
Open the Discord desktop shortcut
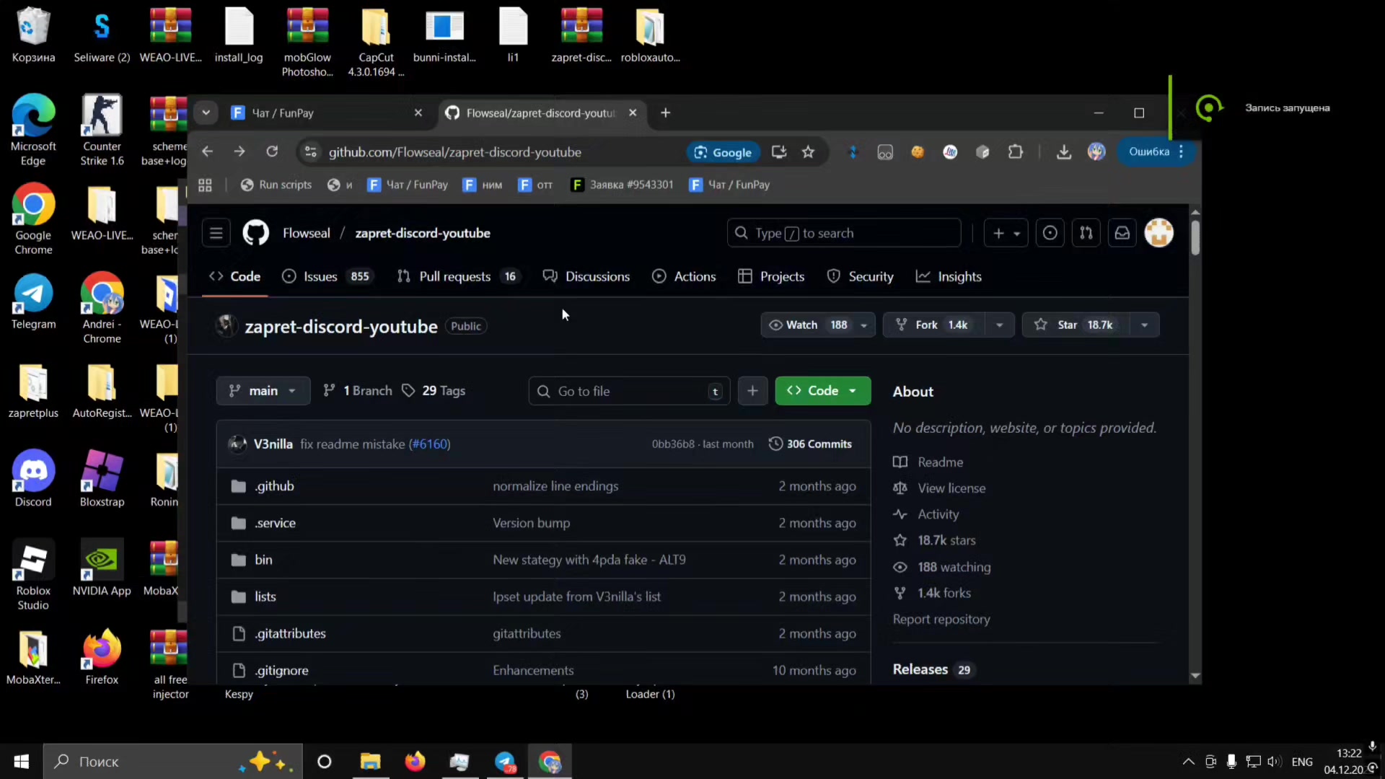click(33, 479)
